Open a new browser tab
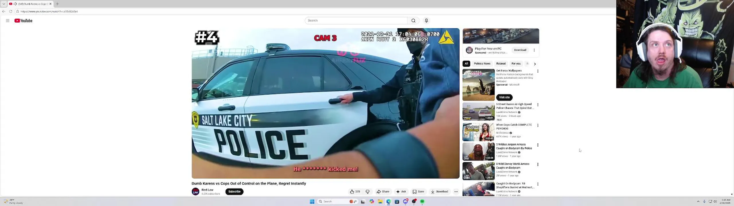 (57, 4)
